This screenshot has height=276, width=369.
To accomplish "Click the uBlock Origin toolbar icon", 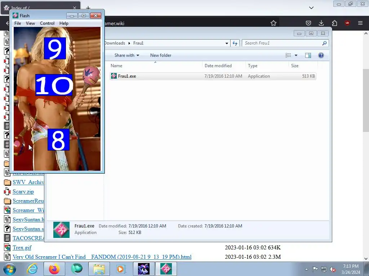I will [347, 23].
